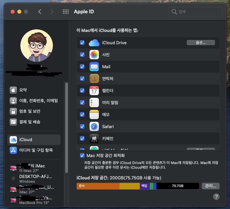Click the Mail app icon
Viewport: 230px width, 209px height.
[94, 67]
